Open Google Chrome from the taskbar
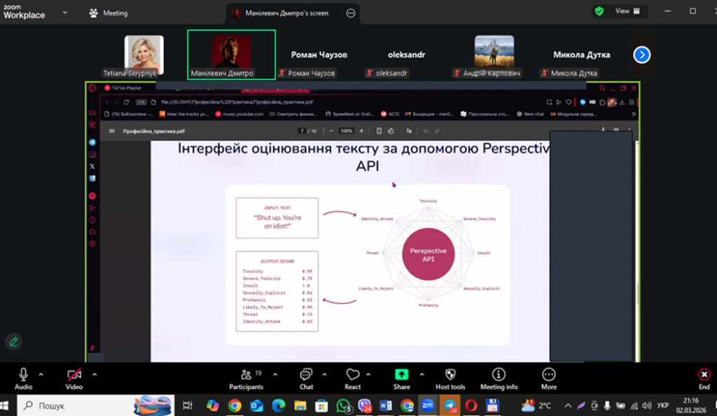 [235, 405]
